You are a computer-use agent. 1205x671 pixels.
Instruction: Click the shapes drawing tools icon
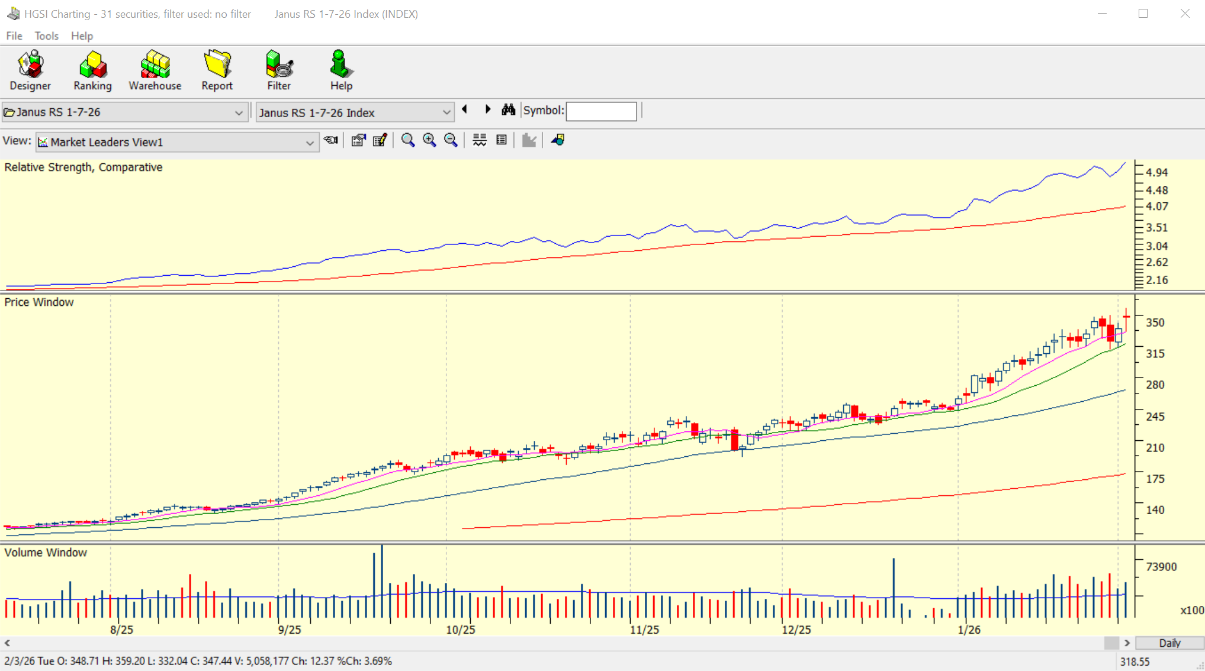[558, 140]
